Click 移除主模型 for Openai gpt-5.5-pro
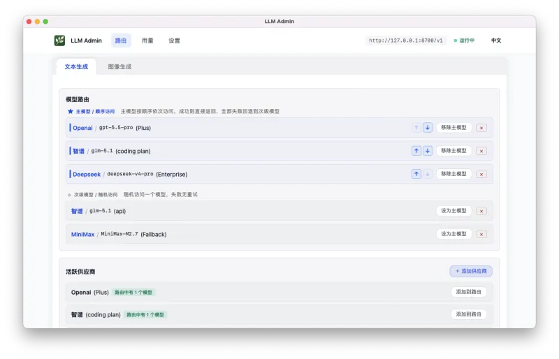This screenshot has width=559, height=359. tap(453, 128)
